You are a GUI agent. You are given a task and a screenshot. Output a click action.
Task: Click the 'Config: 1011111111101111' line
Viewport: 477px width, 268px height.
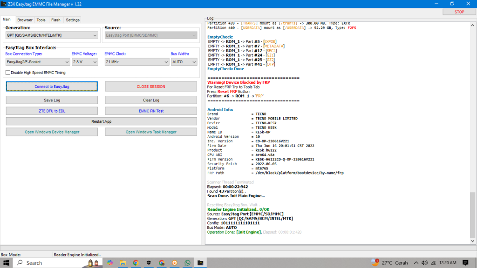point(233,223)
